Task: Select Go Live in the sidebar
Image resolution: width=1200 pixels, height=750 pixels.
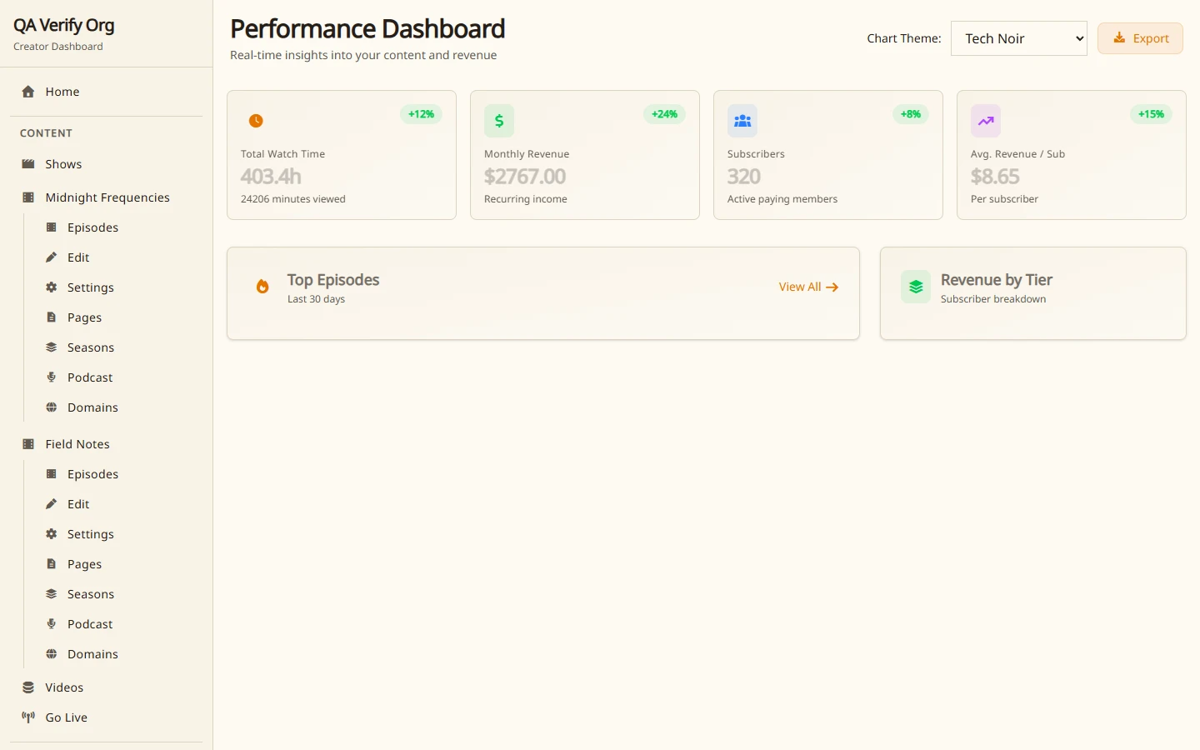Action: click(107, 717)
